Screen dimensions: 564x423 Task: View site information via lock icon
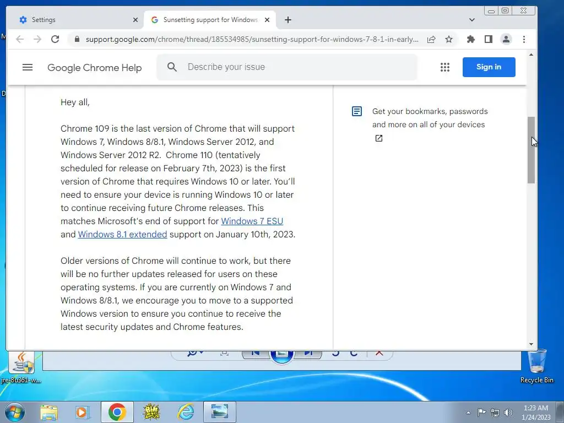[x=77, y=39]
